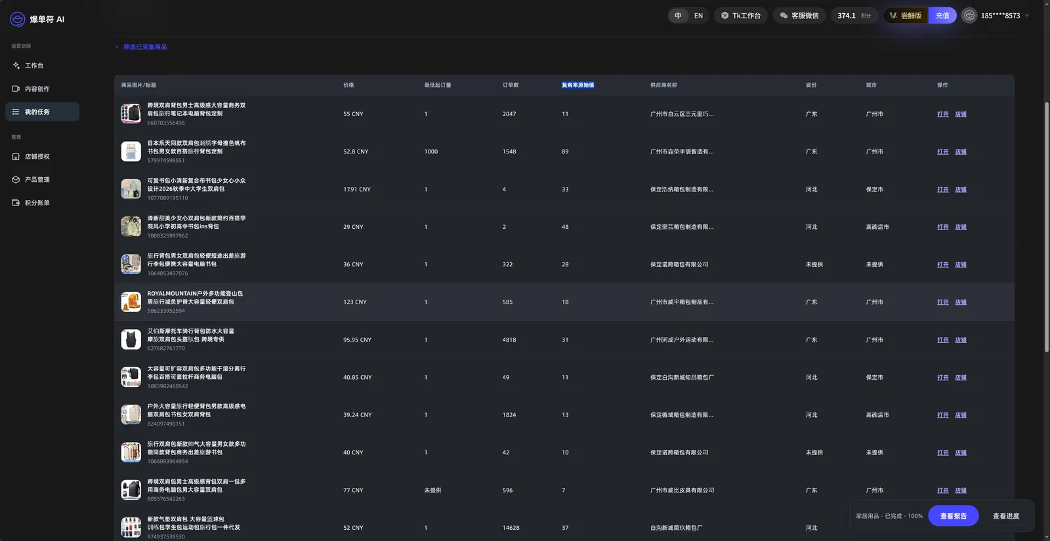Go to 内容创作 in the sidebar
Viewport: 1050px width, 541px height.
tap(42, 89)
